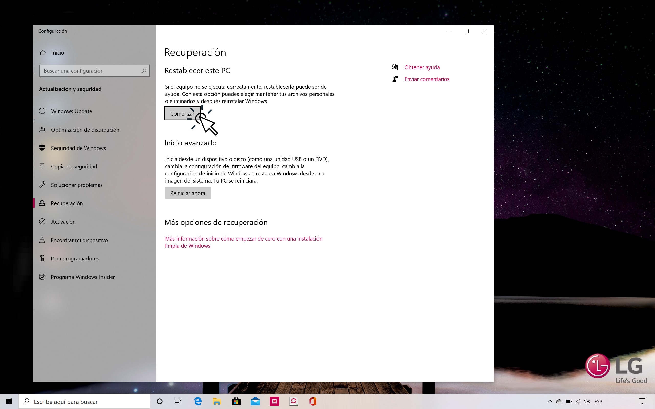Select Solucionar problemas in sidebar

pos(77,185)
